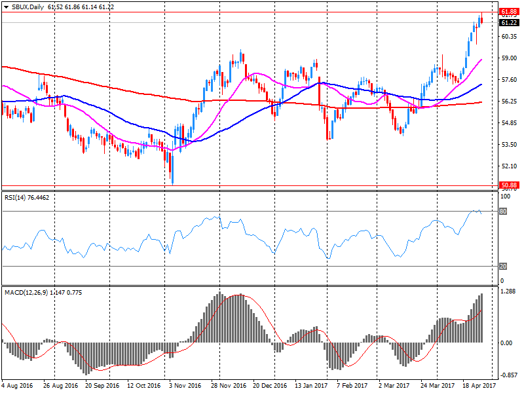Click the MACD(12,26,9) indicator label
Viewport: 524px width, 393px height.
tap(26, 292)
